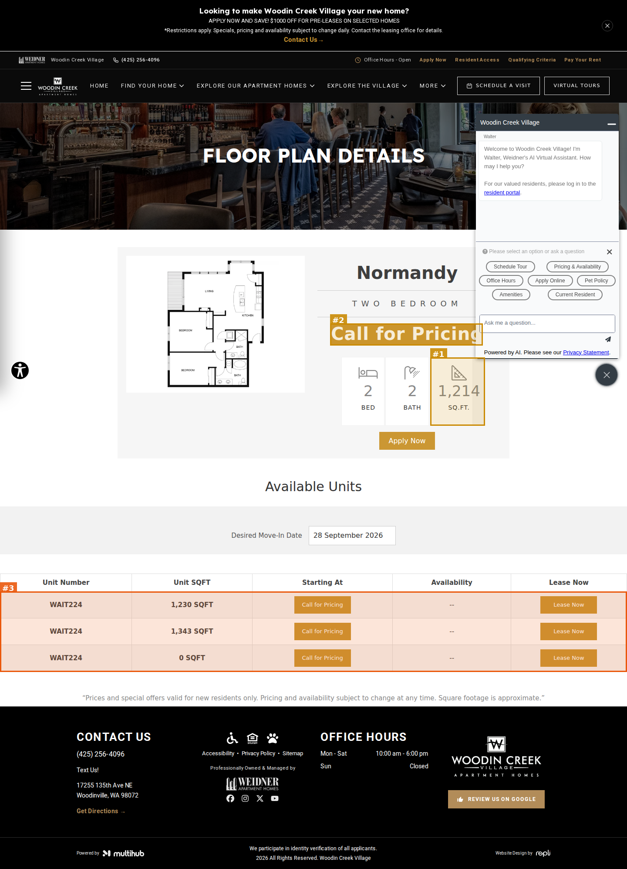
Task: Focus the Ask me a question chat field
Action: 547,323
